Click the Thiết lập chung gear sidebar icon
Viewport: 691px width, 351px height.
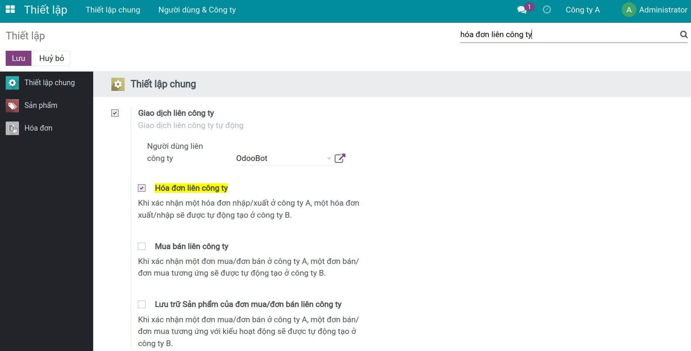tap(12, 83)
